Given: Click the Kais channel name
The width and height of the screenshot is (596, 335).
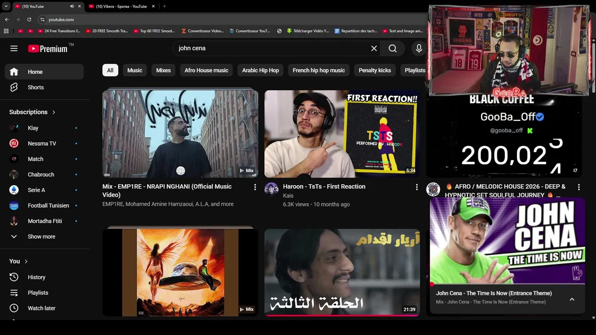Looking at the screenshot, I should [x=288, y=196].
